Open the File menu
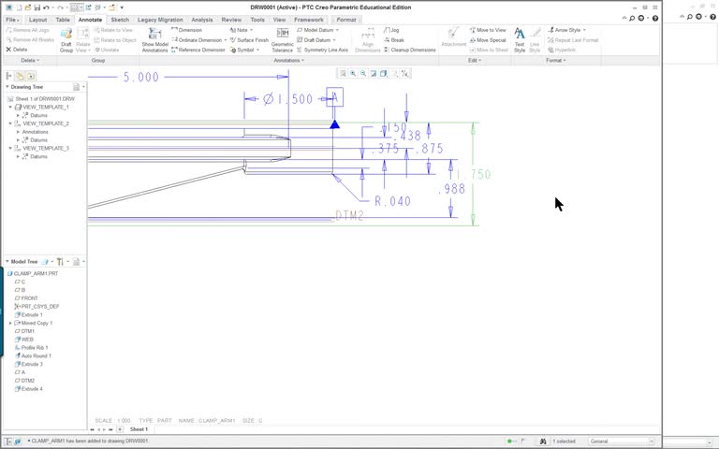719x449 pixels. point(12,20)
